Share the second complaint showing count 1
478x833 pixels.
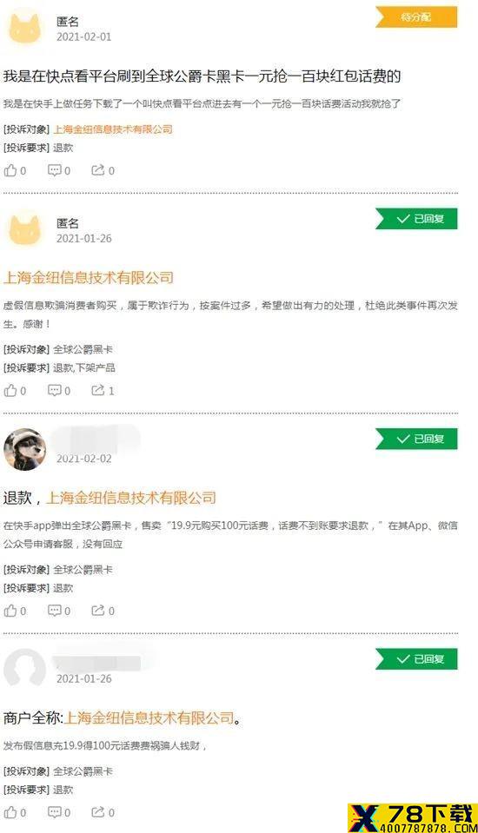click(103, 391)
